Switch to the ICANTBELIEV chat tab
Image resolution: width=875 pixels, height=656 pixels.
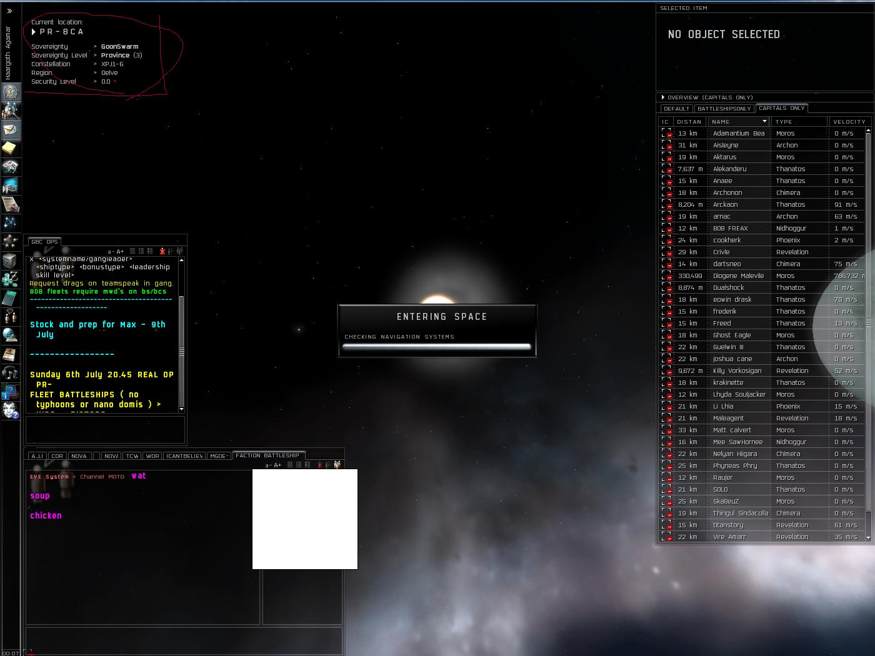click(184, 456)
